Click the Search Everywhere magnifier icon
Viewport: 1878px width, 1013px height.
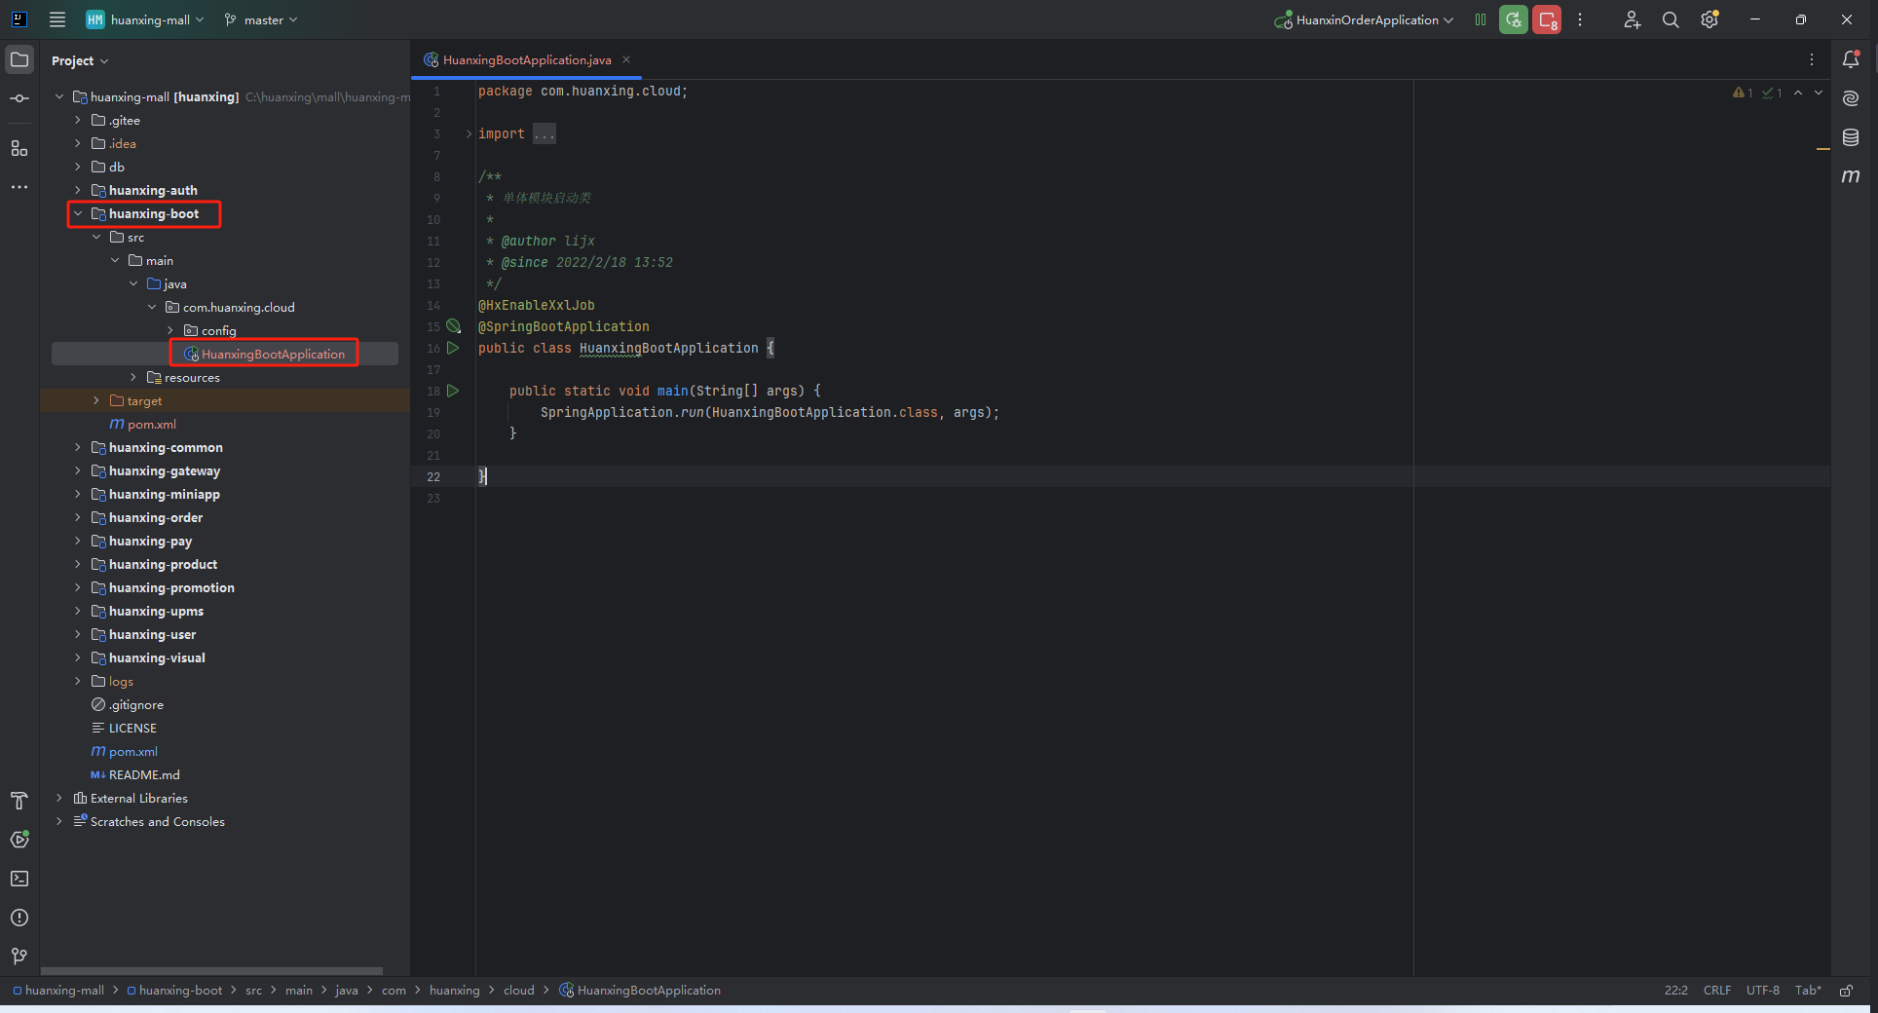1671,19
